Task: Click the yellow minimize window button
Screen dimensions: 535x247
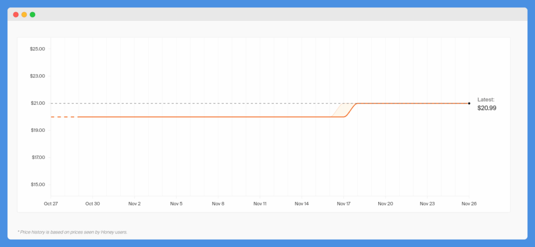Action: (24, 15)
